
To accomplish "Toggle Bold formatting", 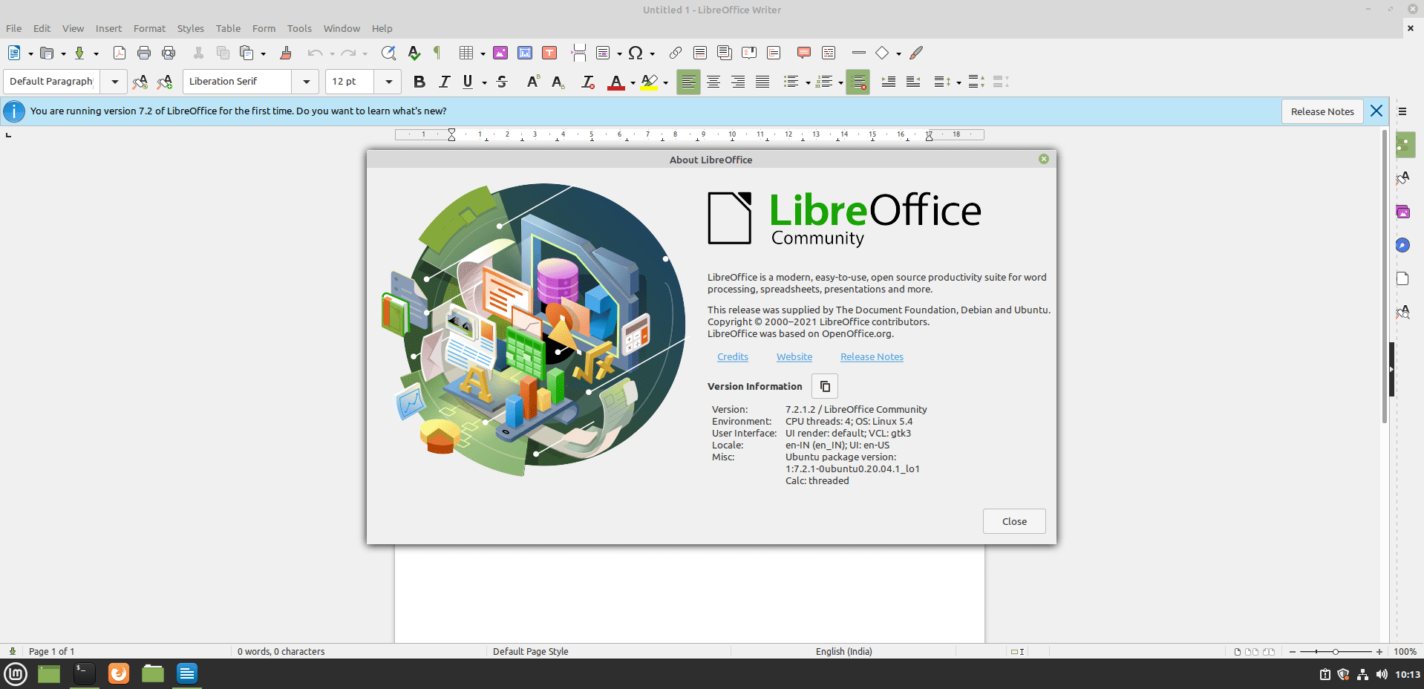I will (x=419, y=82).
